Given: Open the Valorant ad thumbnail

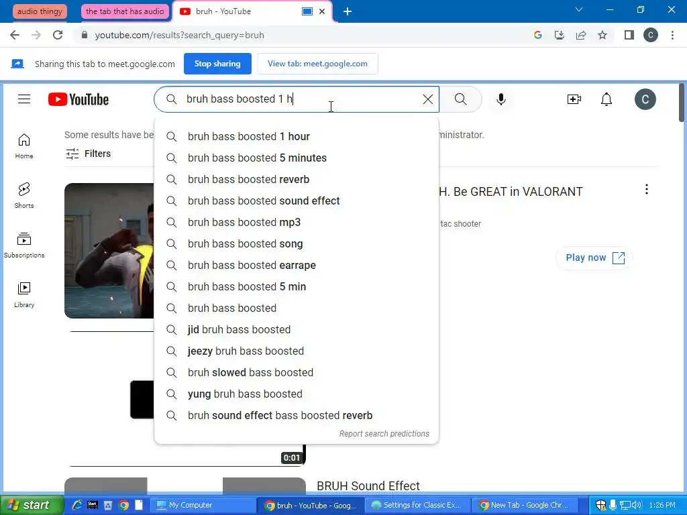Looking at the screenshot, I should point(109,251).
